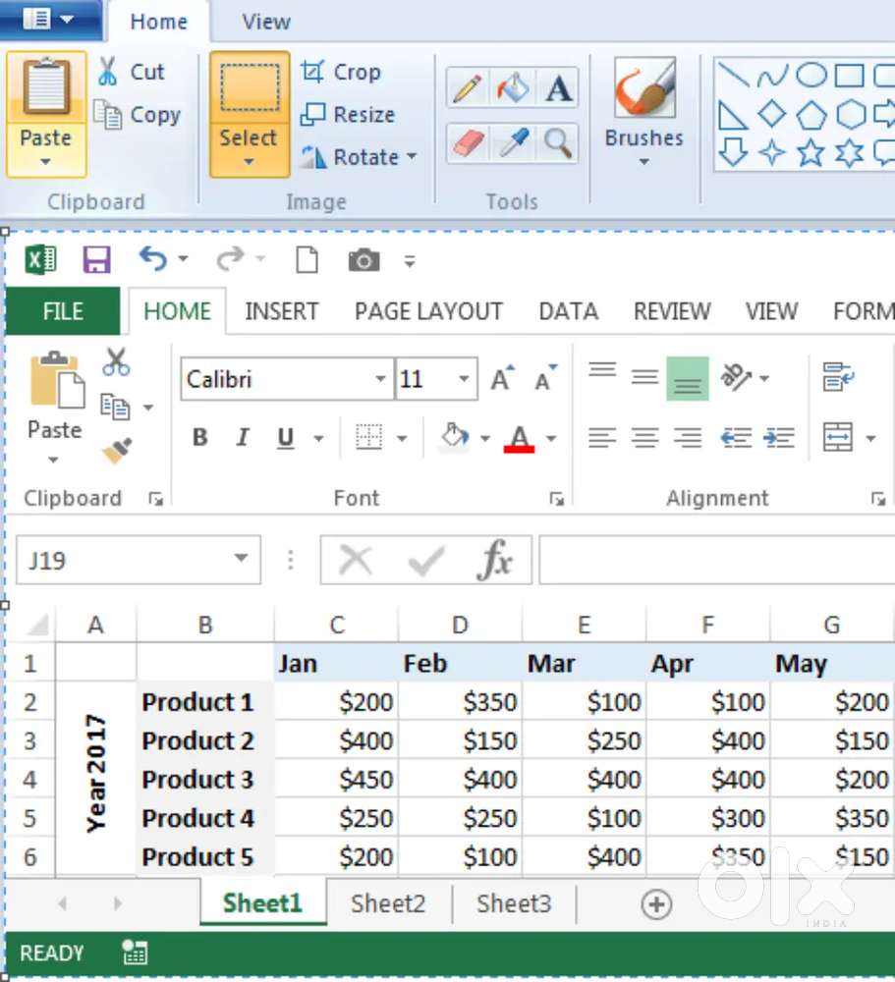Select the Magnifier tool in Paint
The width and height of the screenshot is (895, 982).
[x=558, y=144]
